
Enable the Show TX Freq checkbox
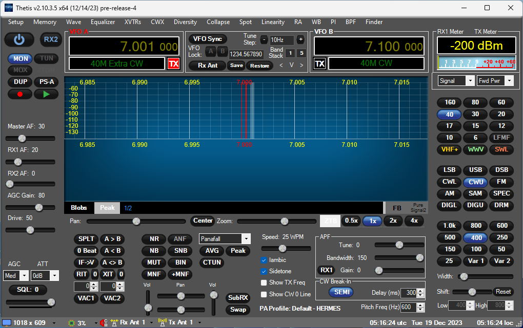(264, 282)
